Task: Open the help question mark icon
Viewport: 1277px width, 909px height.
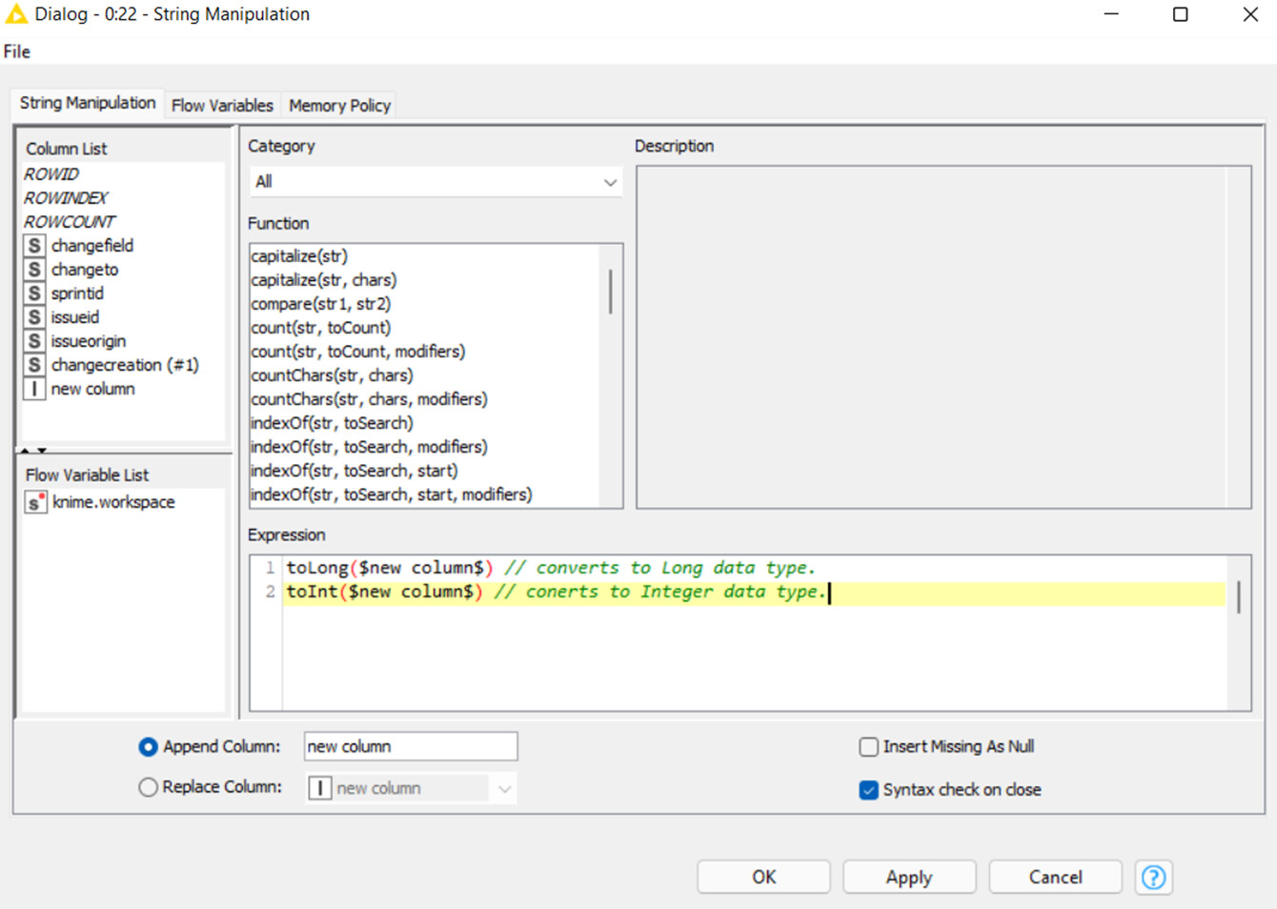Action: 1153,877
